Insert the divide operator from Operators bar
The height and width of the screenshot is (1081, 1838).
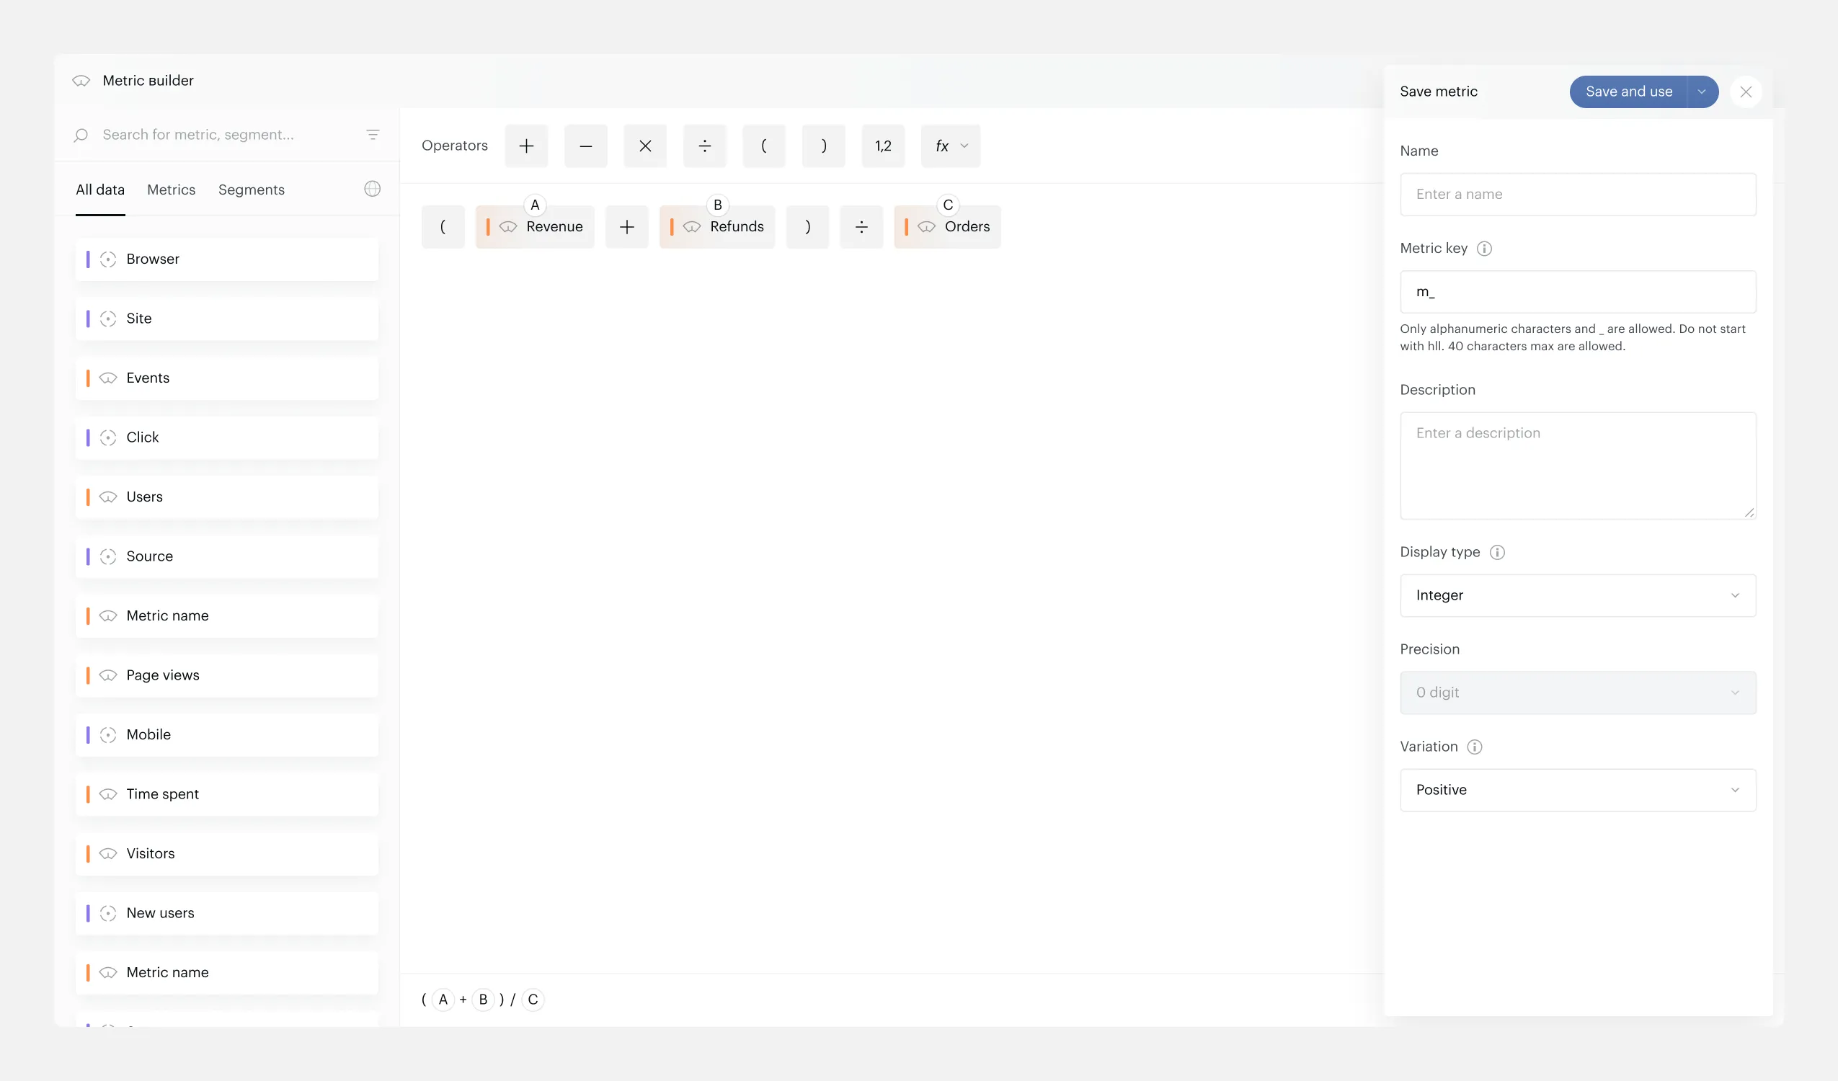tap(705, 146)
